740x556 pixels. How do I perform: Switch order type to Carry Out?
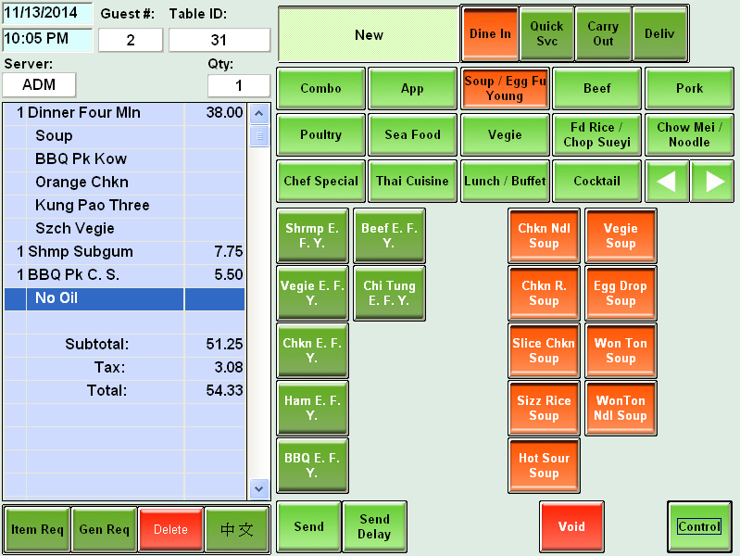tap(603, 34)
